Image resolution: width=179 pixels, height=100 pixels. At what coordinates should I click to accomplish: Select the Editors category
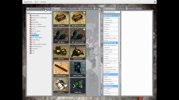(34, 20)
